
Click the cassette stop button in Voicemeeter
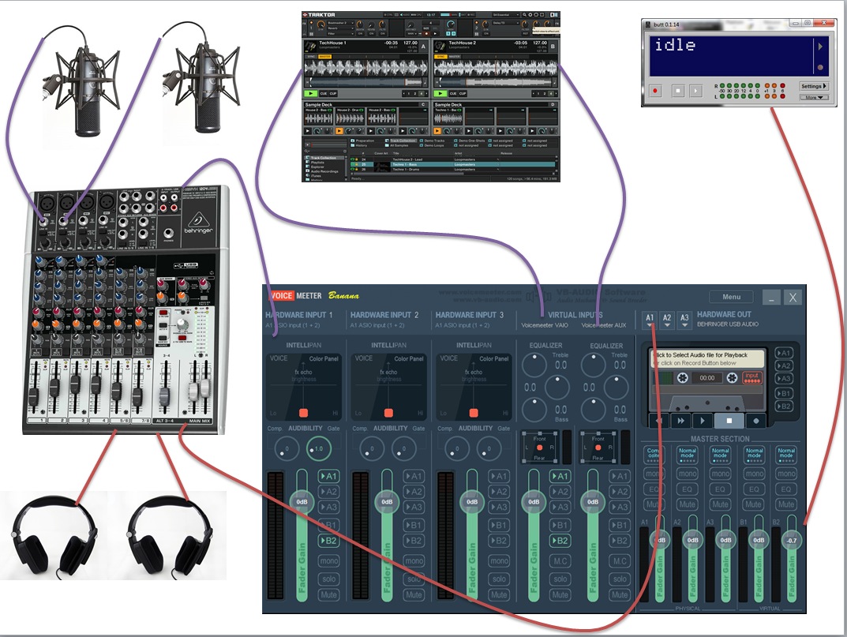click(729, 421)
